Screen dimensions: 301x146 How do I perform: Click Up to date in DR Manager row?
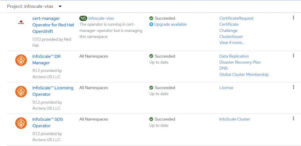159,62
